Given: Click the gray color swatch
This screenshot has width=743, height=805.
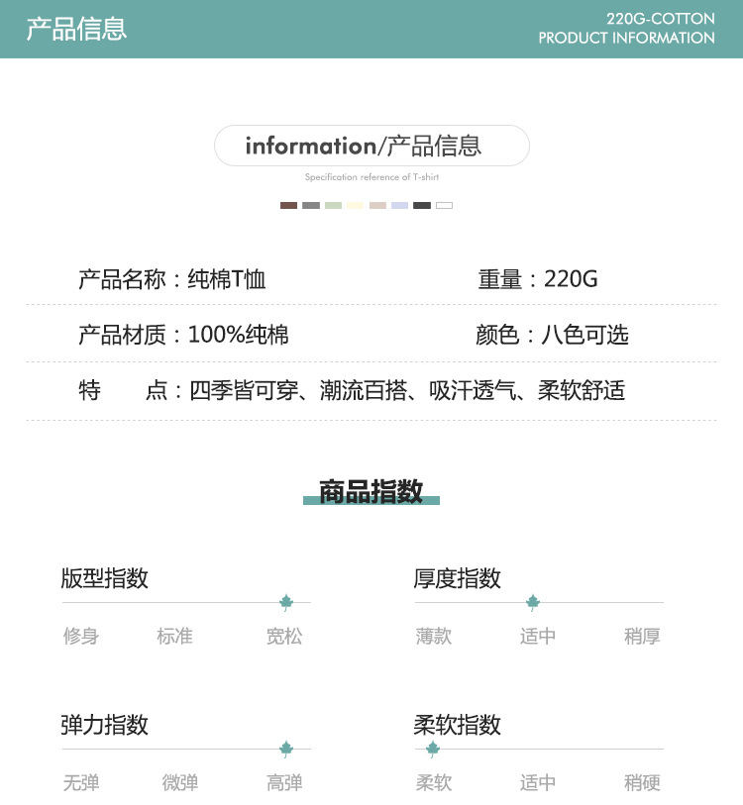Looking at the screenshot, I should point(311,205).
